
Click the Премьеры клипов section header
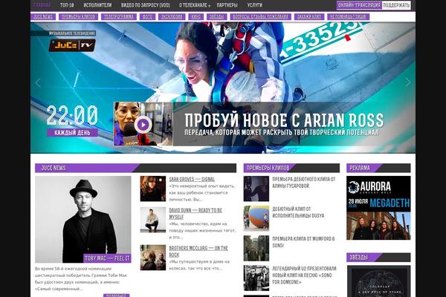[x=291, y=168]
